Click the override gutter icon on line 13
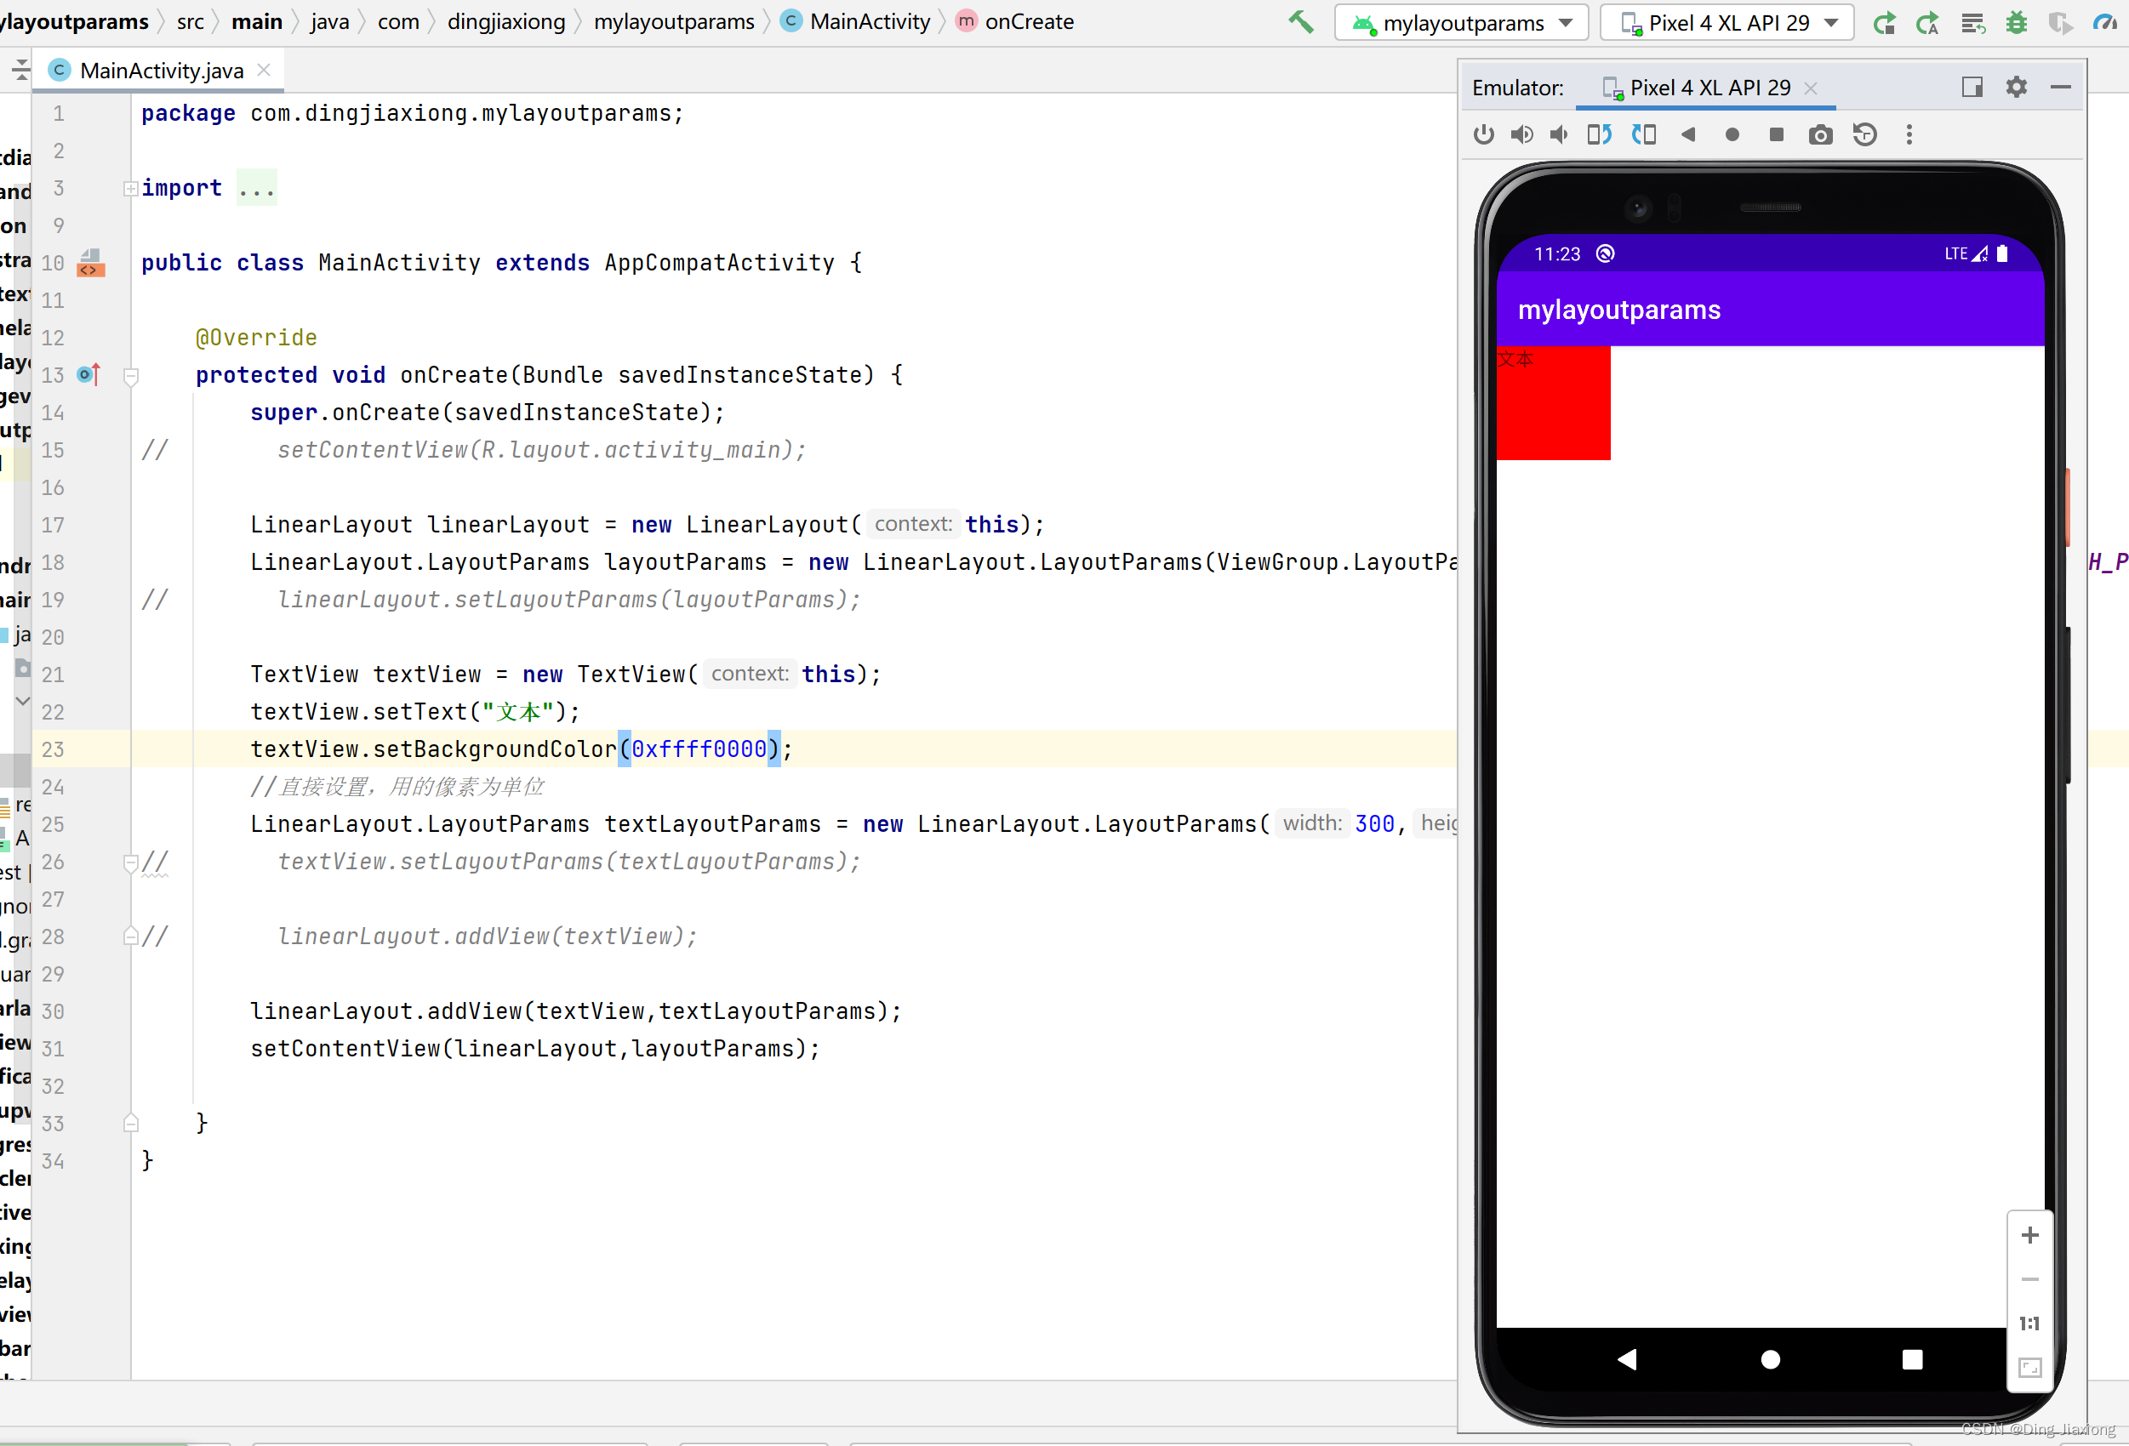 click(88, 374)
